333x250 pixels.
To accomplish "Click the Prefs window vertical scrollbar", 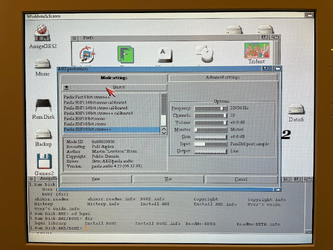I will pyautogui.click(x=276, y=52).
